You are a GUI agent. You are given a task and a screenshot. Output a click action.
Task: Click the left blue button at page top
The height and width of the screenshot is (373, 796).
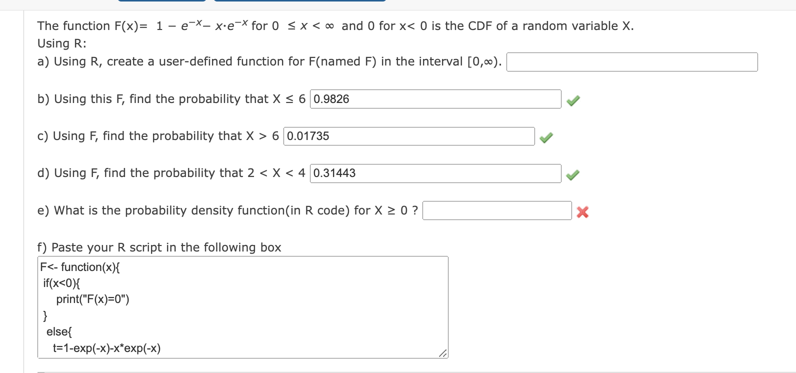coord(161,2)
